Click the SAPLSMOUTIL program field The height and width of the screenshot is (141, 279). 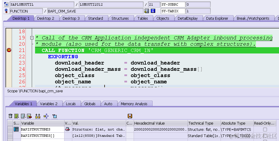pyautogui.click(x=42, y=4)
